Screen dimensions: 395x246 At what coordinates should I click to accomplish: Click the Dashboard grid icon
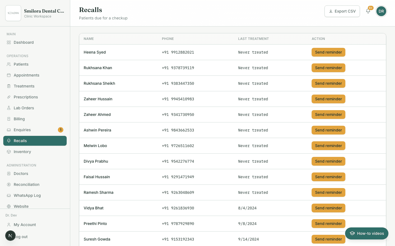click(9, 42)
